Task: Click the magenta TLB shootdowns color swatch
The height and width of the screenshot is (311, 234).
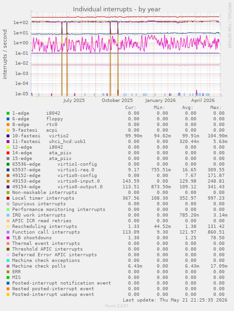Action: tap(8, 238)
